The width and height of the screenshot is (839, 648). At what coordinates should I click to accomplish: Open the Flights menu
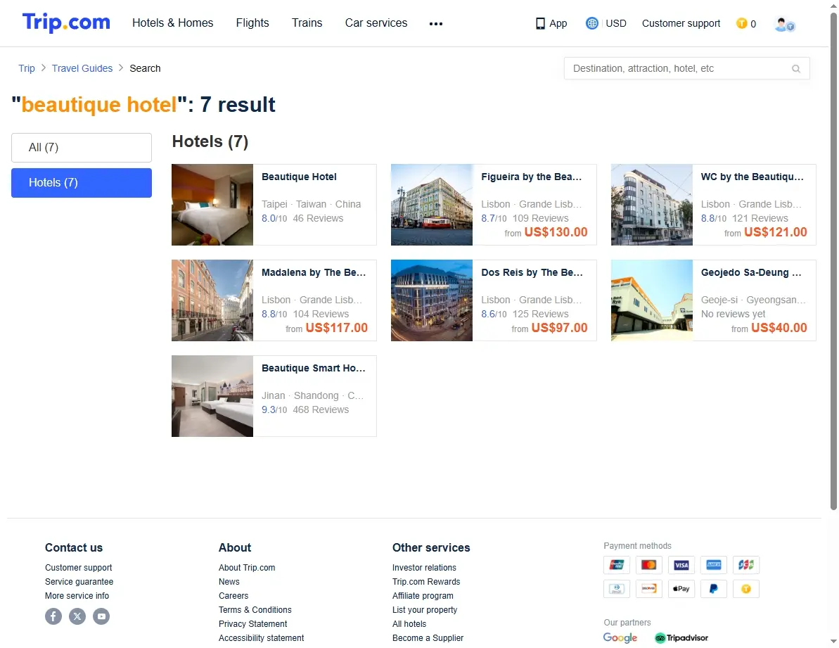[252, 23]
